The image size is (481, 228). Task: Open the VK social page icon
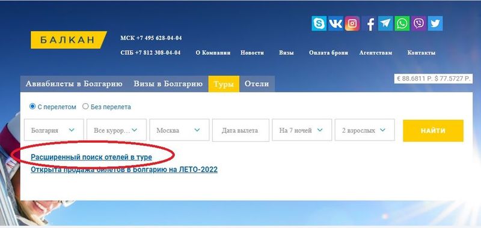[335, 23]
